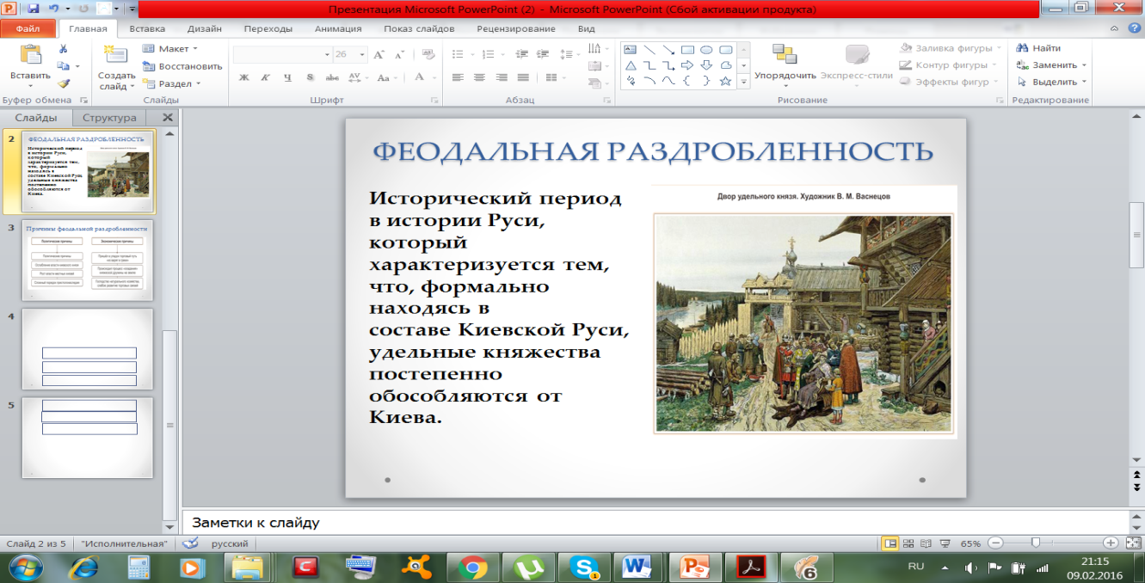Select the Format Painter brush icon
Viewport: 1145px width, 583px height.
coord(64,83)
